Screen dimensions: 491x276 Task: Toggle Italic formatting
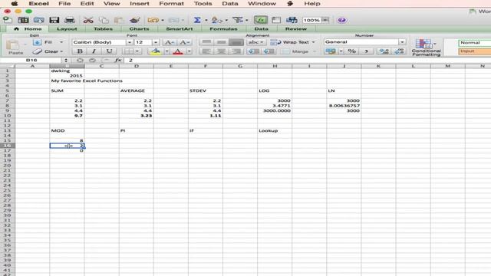coord(94,51)
